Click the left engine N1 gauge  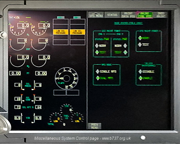[17, 29]
